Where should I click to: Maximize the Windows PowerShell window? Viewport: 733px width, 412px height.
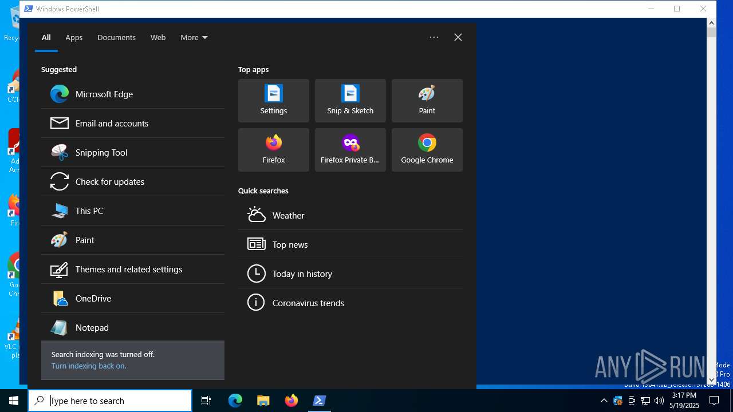(x=677, y=9)
